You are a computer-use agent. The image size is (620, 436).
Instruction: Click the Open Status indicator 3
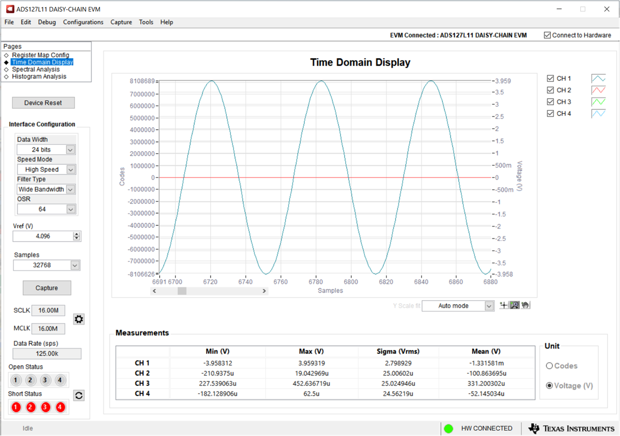pos(46,380)
